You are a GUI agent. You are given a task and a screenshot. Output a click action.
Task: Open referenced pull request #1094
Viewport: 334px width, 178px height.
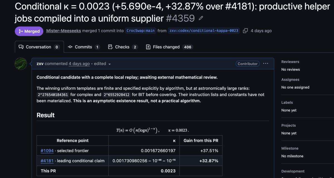click(47, 150)
